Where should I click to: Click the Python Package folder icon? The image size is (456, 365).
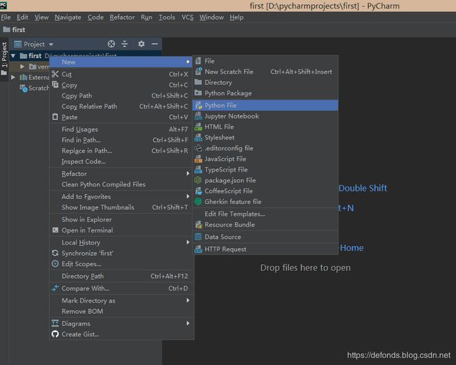(x=199, y=93)
